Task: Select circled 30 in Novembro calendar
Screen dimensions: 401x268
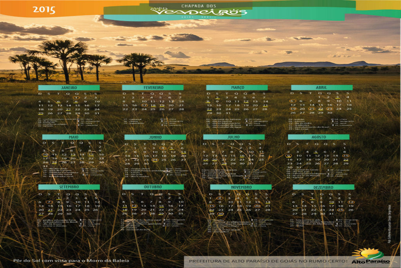Action: pos(220,214)
